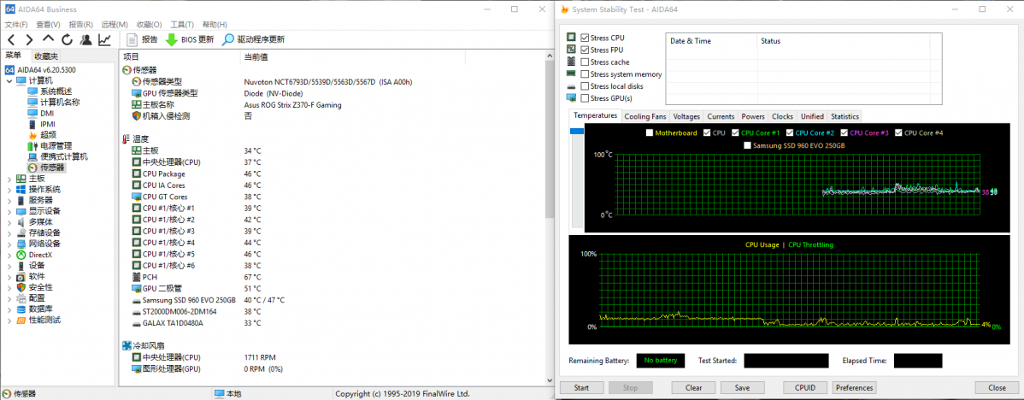Click the user manage toolbar icon
This screenshot has height=400, width=1024.
[85, 39]
